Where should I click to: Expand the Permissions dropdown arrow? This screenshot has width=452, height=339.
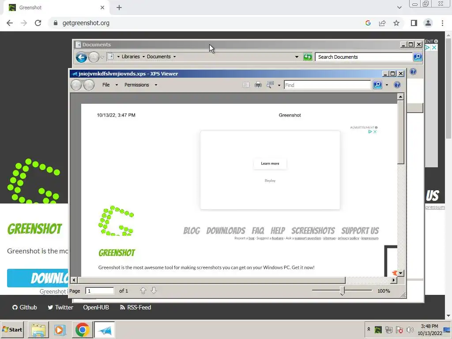coord(156,85)
